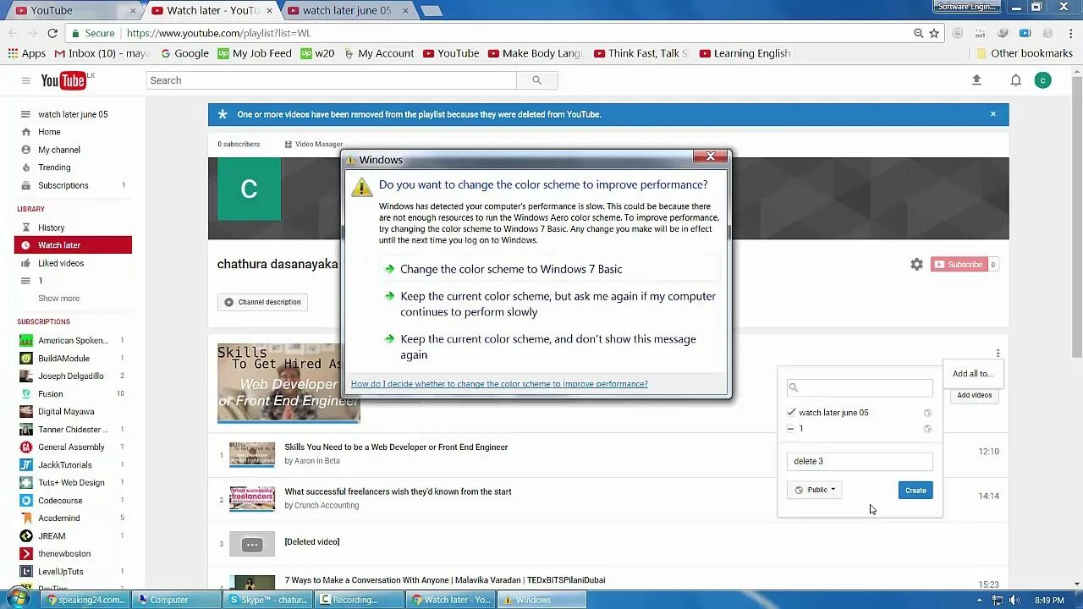Image resolution: width=1083 pixels, height=609 pixels.
Task: Click Channel description button
Action: [262, 302]
